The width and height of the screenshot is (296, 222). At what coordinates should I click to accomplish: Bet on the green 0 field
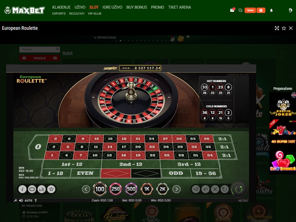tap(38, 146)
